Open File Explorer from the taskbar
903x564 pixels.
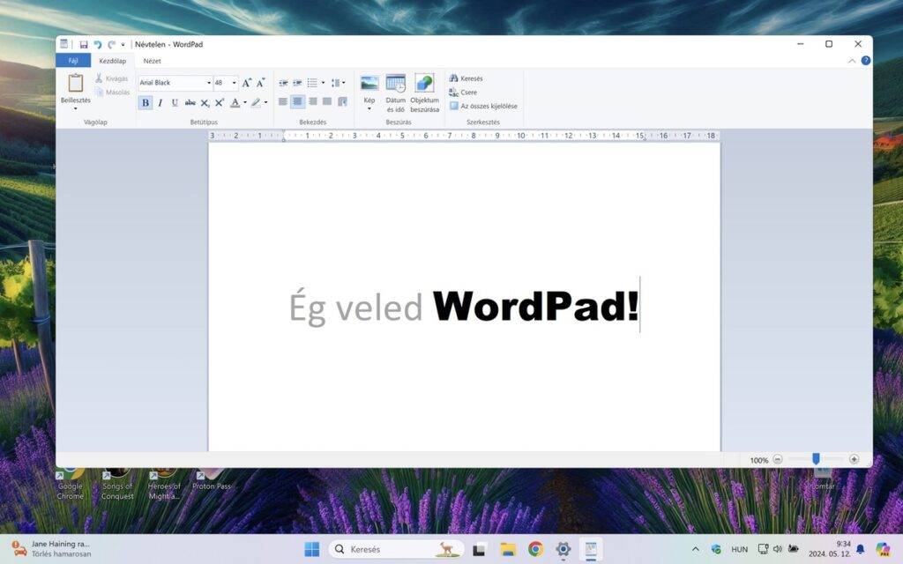pyautogui.click(x=507, y=549)
